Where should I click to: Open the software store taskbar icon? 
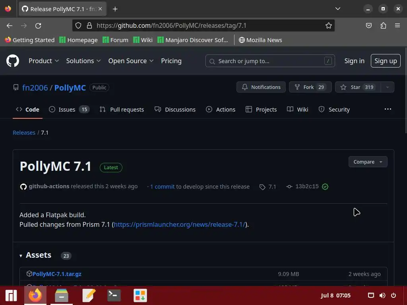140,295
